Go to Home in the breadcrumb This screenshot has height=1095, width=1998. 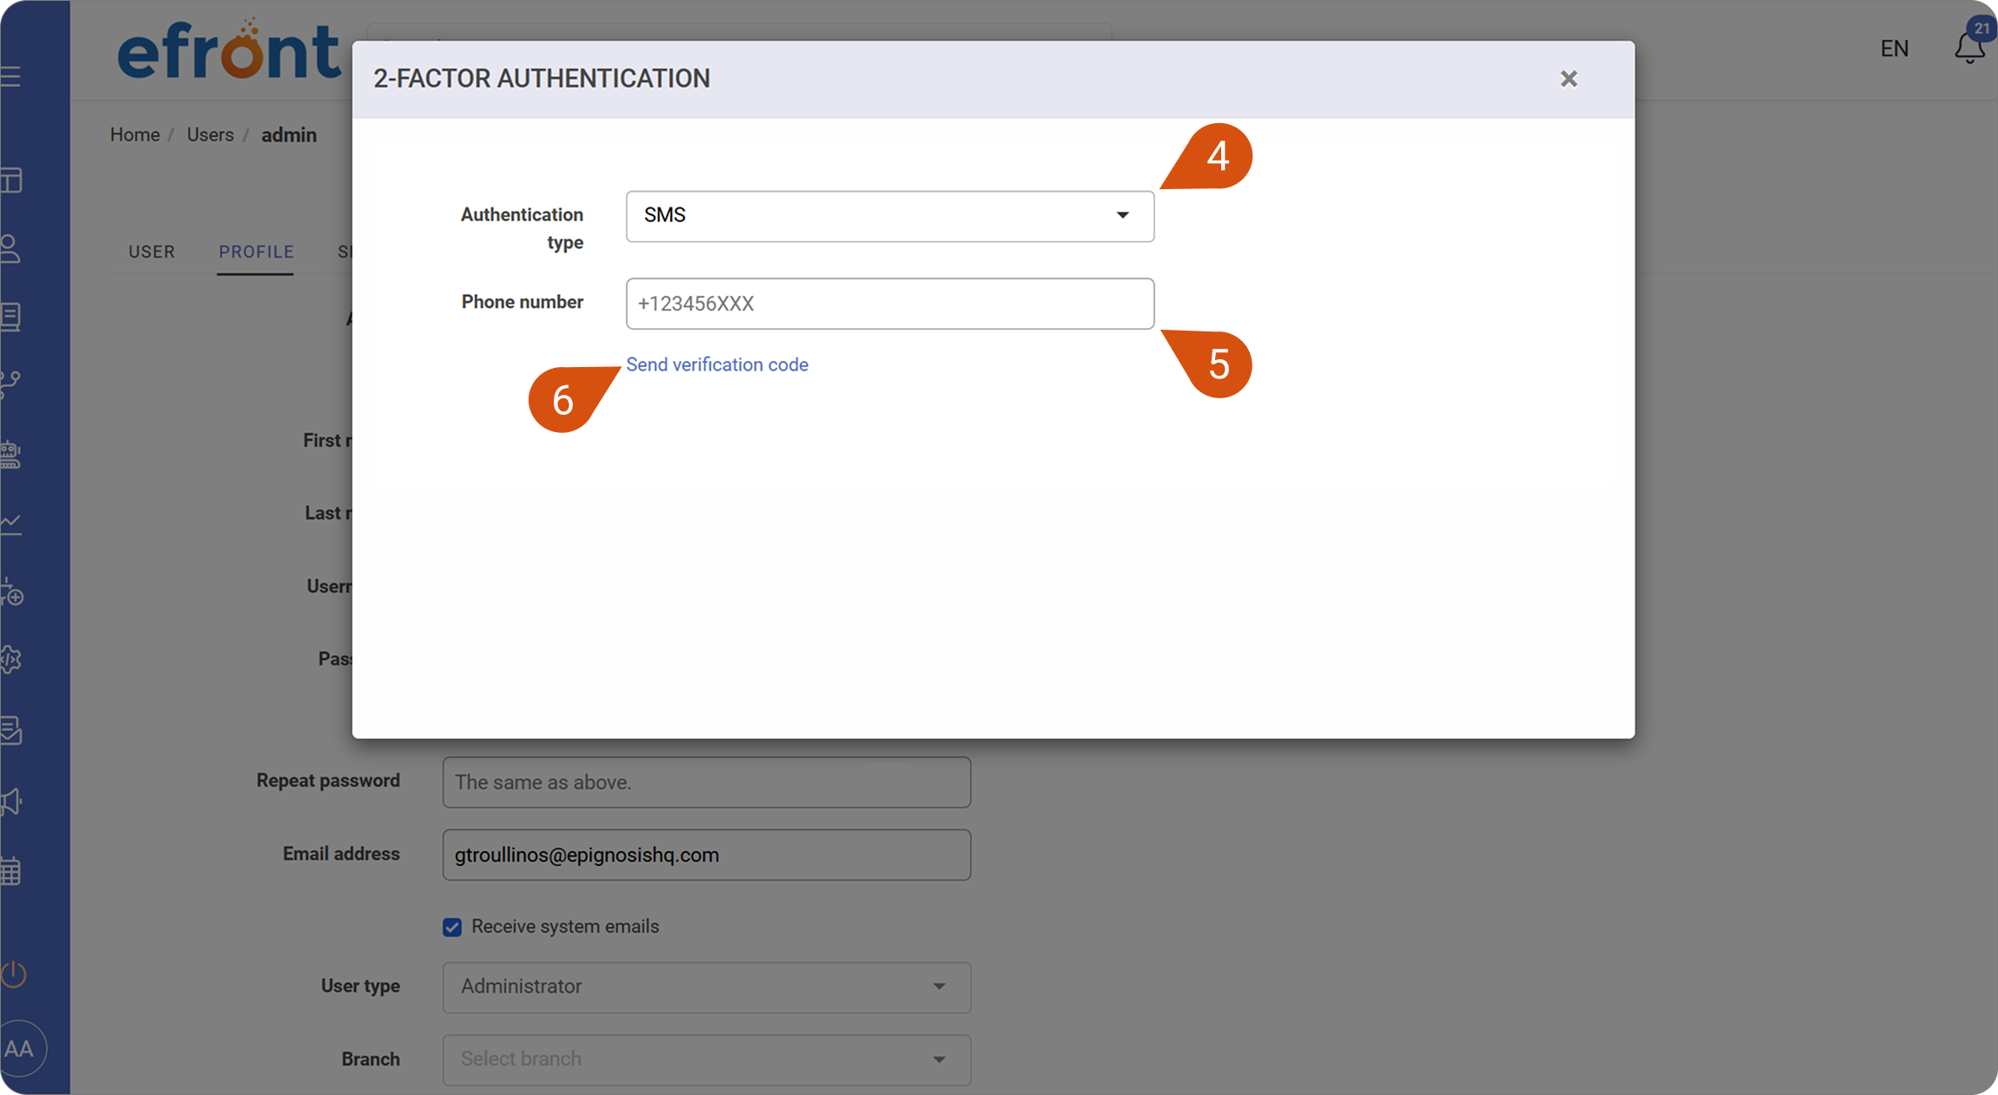[135, 134]
